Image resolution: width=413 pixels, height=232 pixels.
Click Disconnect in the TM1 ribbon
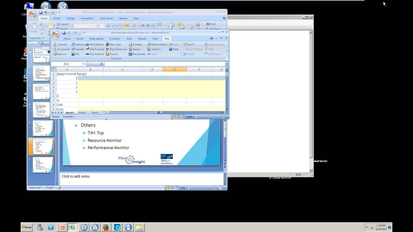61,49
